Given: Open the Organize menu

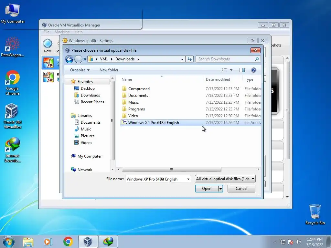Looking at the screenshot, I should point(80,70).
